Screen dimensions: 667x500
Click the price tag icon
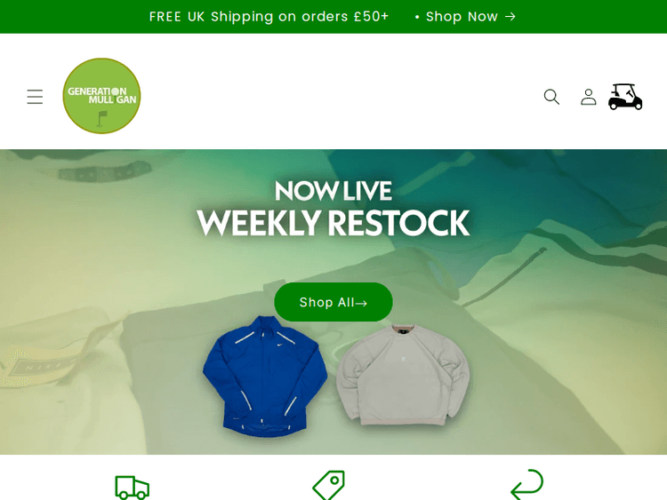tap(329, 485)
